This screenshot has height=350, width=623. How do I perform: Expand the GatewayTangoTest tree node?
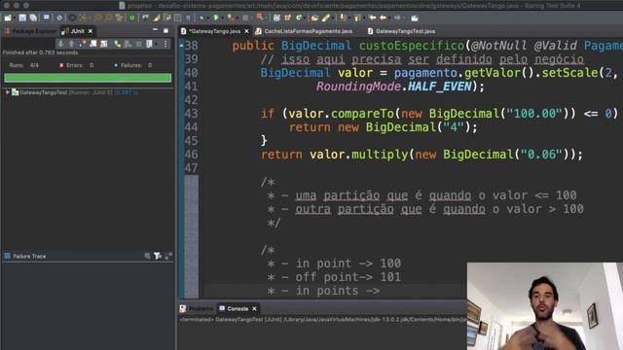coord(7,92)
